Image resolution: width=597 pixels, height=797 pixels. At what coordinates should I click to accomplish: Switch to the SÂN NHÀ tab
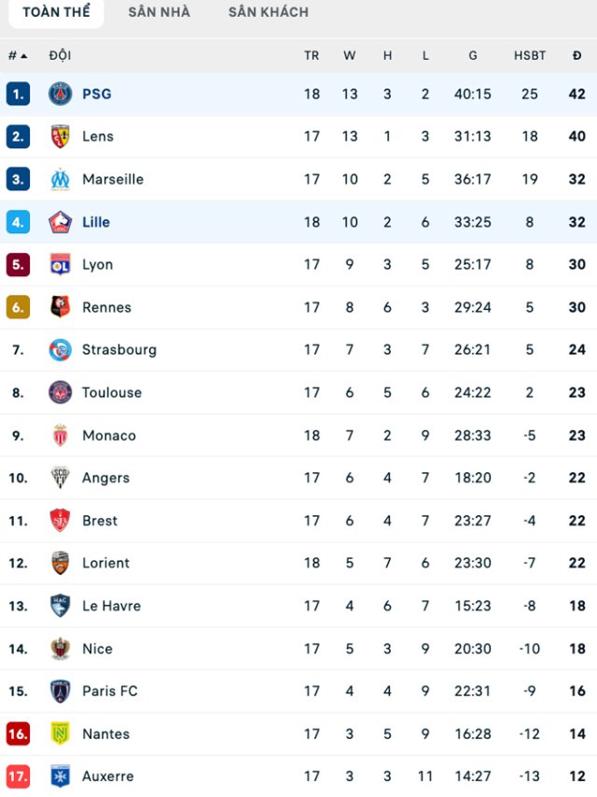point(159,12)
